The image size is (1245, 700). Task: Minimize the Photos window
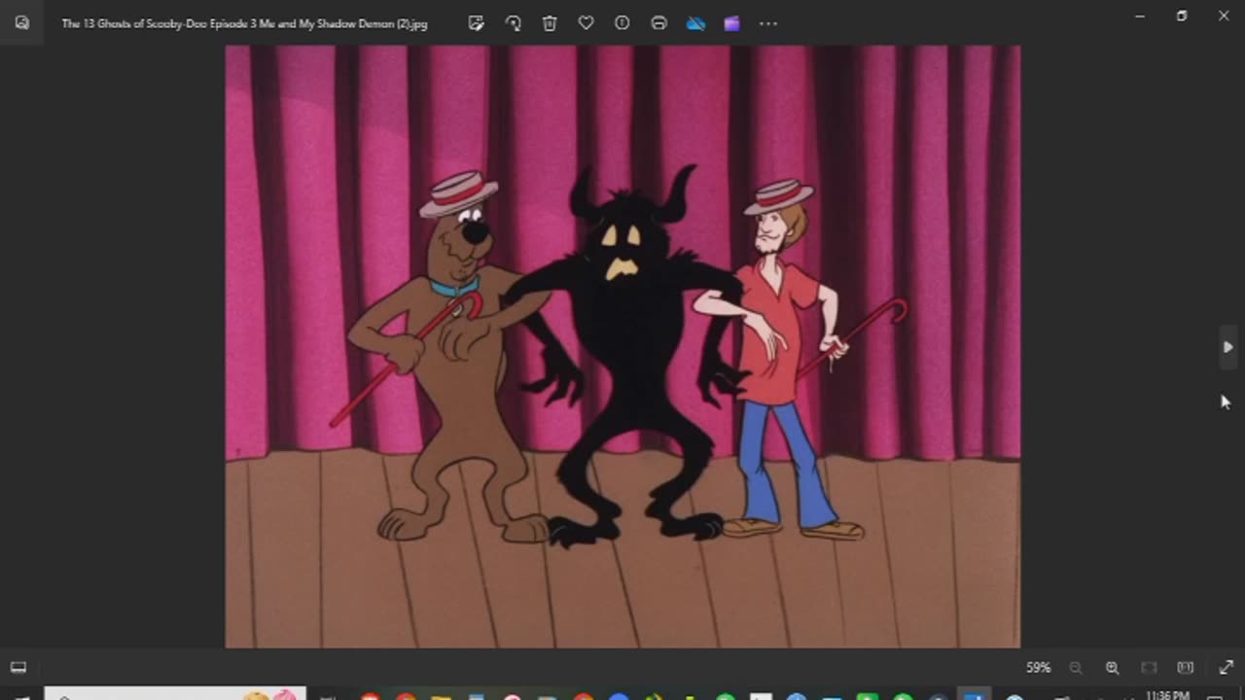(1140, 16)
